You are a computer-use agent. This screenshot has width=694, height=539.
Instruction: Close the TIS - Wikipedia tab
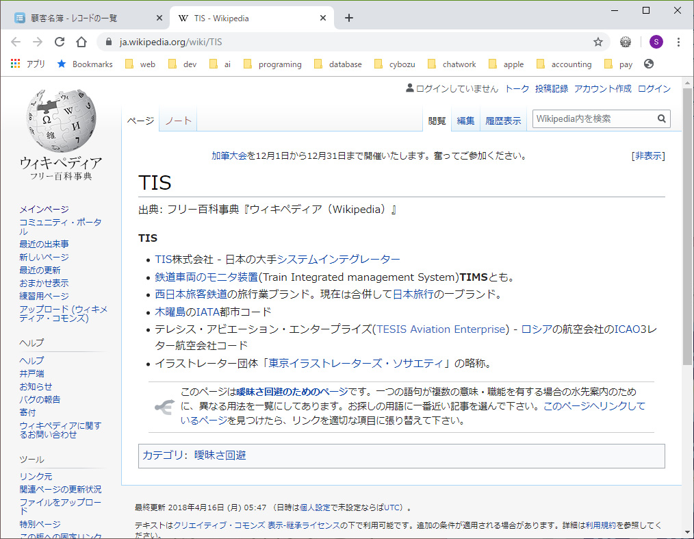323,18
